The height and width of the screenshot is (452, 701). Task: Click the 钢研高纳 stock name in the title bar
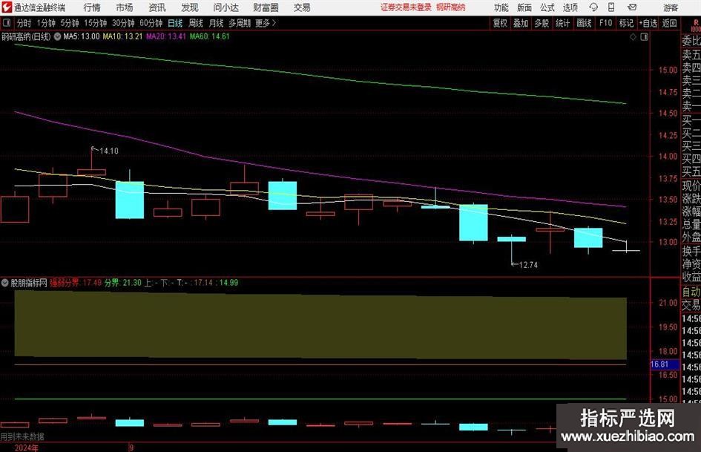tap(451, 7)
